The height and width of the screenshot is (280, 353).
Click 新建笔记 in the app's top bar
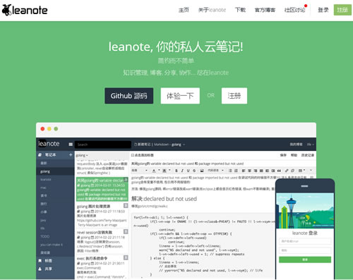point(143,145)
